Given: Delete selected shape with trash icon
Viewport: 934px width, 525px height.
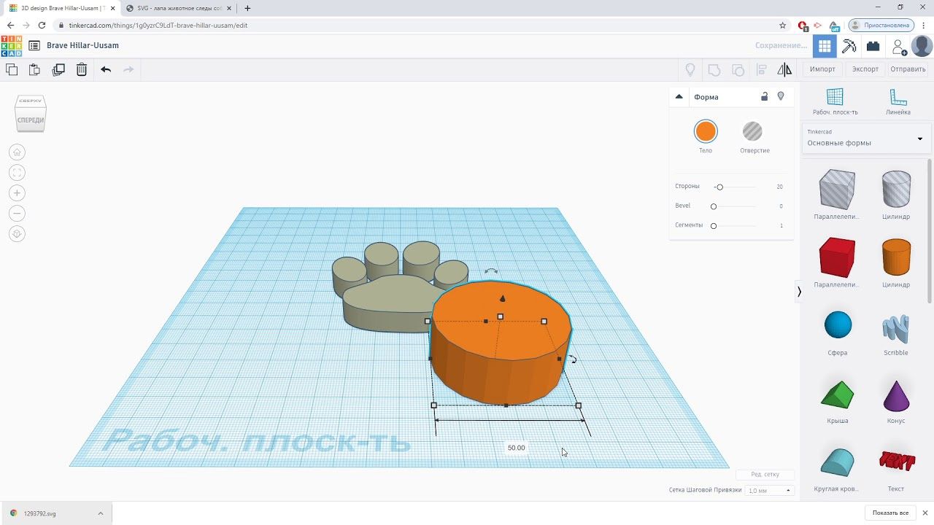Looking at the screenshot, I should point(82,69).
